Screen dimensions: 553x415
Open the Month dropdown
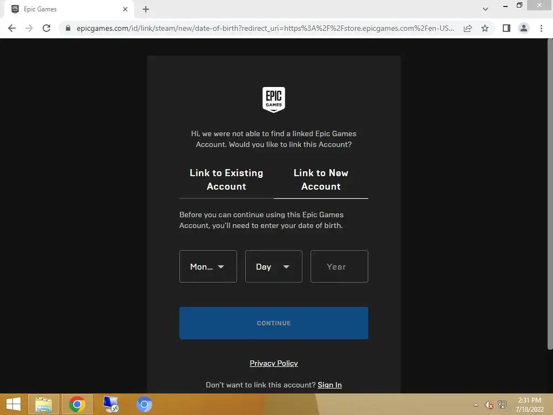pyautogui.click(x=208, y=266)
